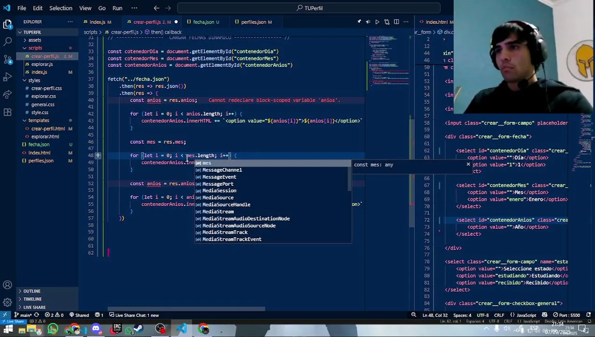
Task: Open the Source Control view icon
Action: (7, 59)
